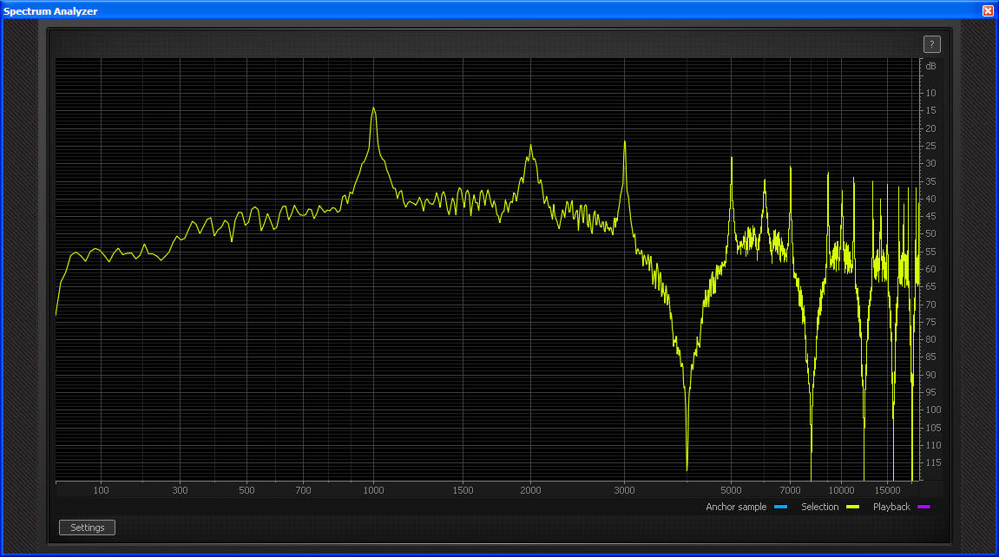Click the 1500 frequency axis label
The height and width of the screenshot is (557, 999).
click(463, 490)
